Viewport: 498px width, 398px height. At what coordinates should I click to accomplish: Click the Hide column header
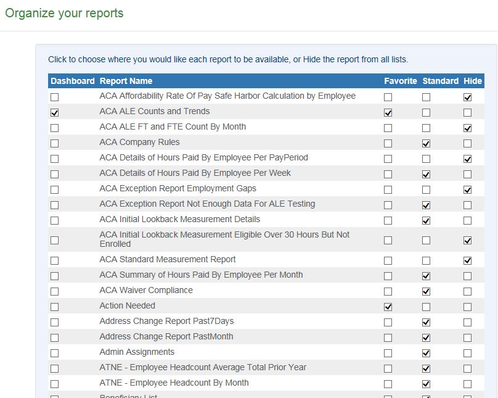coord(473,81)
